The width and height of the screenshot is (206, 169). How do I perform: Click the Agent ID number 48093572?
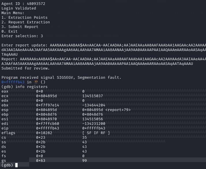click(36, 4)
